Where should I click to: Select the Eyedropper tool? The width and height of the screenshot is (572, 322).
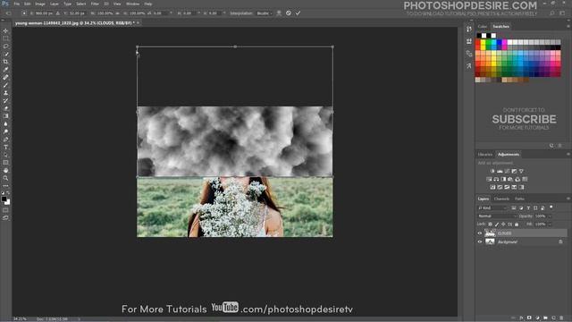pyautogui.click(x=5, y=70)
